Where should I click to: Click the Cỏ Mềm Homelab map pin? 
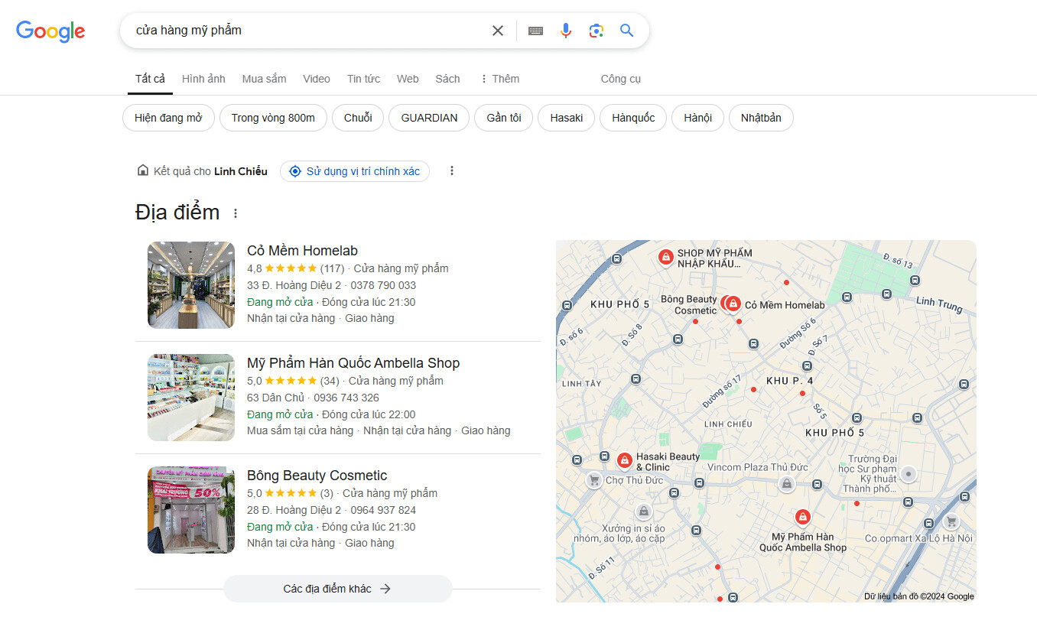[733, 304]
